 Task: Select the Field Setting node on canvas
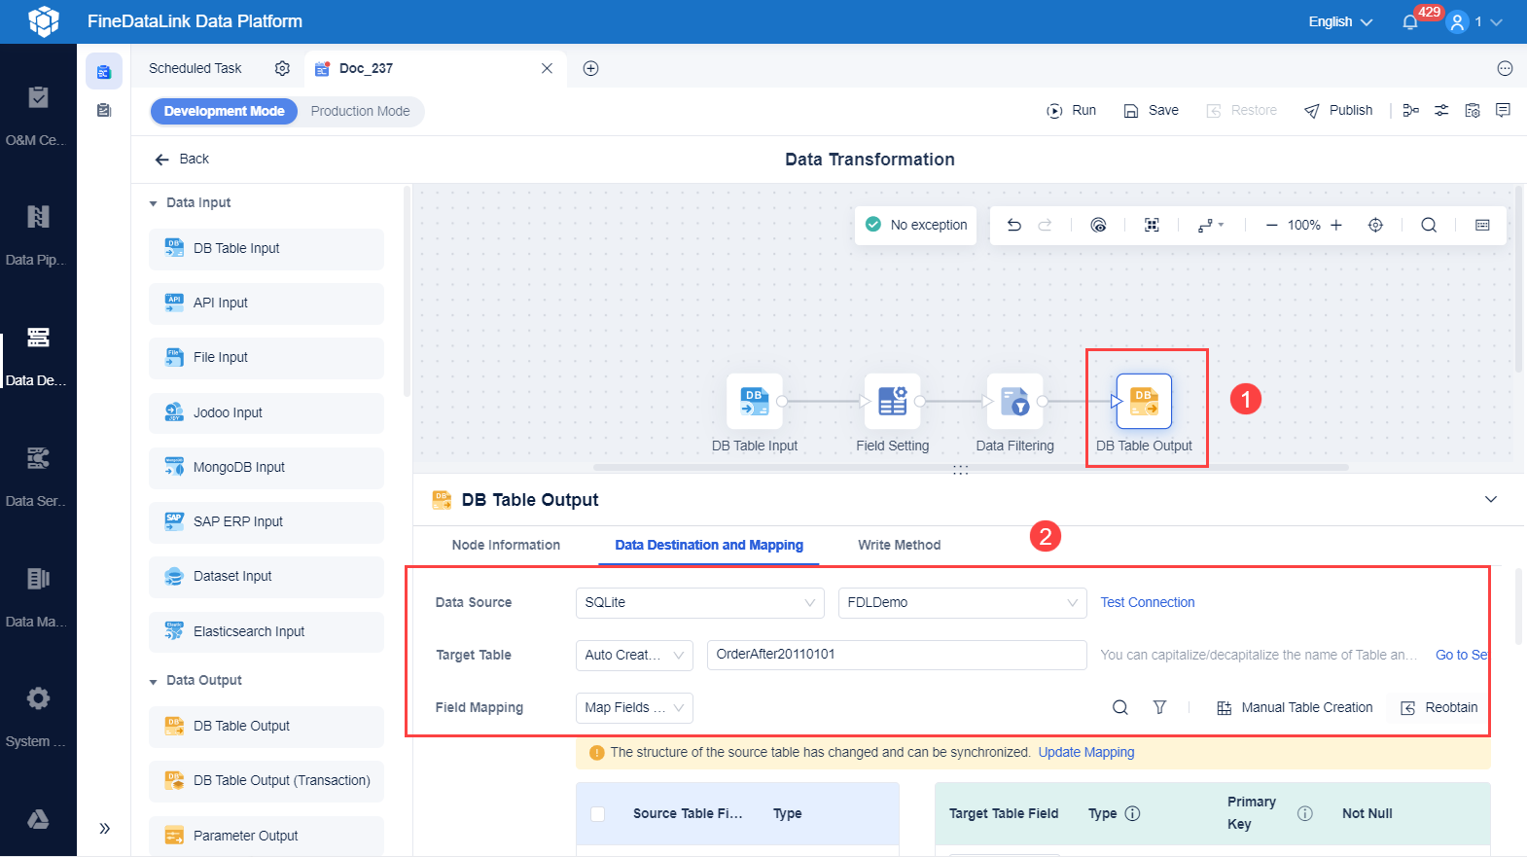[x=893, y=401]
